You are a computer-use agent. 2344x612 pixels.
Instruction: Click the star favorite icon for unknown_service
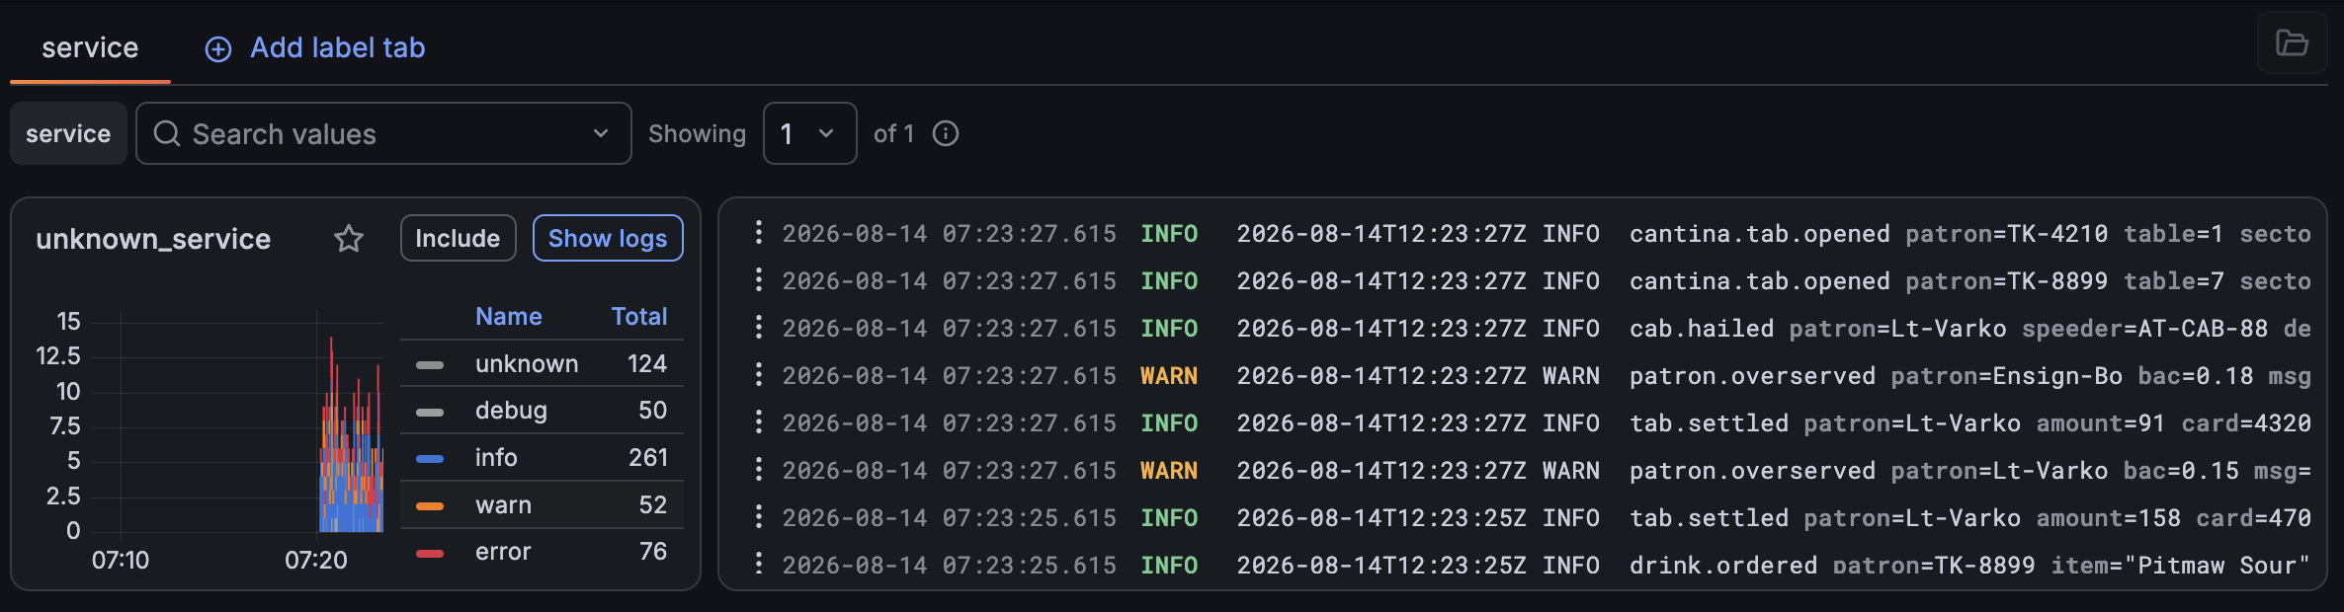click(349, 239)
